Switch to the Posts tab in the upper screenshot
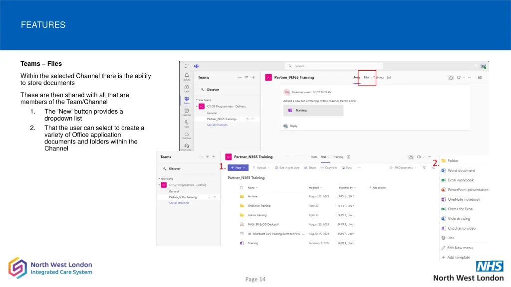Screen dimensions: 511x287 pos(357,77)
